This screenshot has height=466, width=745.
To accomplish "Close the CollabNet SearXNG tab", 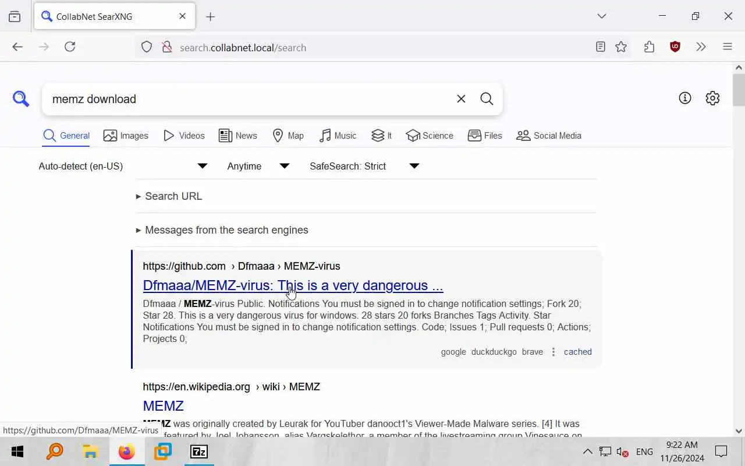I will 182,16.
